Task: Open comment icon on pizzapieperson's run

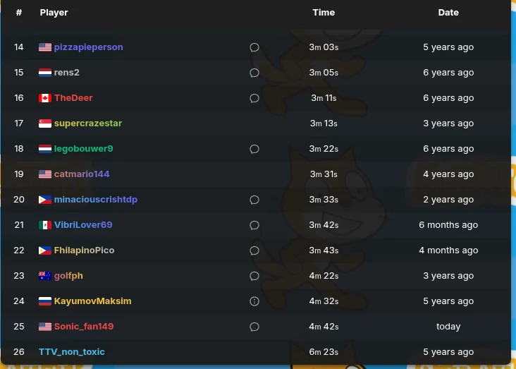Action: pos(254,47)
